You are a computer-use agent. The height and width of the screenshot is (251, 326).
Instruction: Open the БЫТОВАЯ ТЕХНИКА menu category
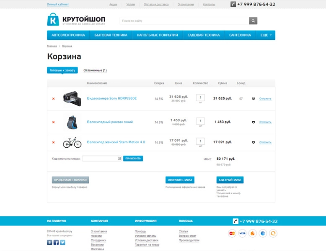(111, 35)
